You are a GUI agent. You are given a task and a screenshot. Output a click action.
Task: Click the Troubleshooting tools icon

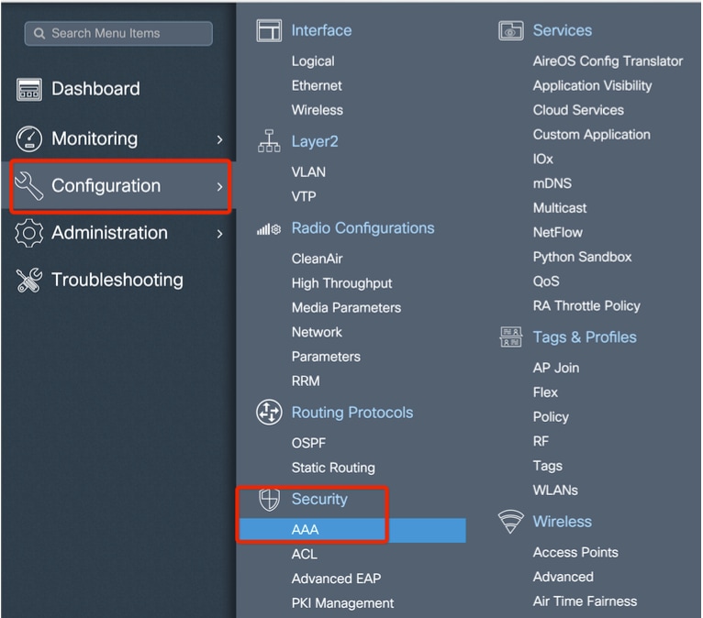point(29,281)
